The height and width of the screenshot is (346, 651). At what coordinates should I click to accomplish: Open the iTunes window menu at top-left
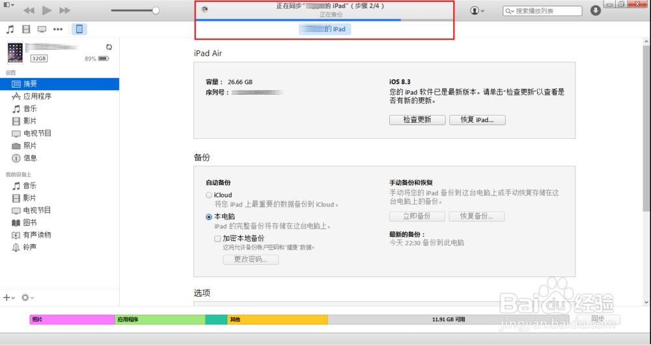click(x=8, y=5)
